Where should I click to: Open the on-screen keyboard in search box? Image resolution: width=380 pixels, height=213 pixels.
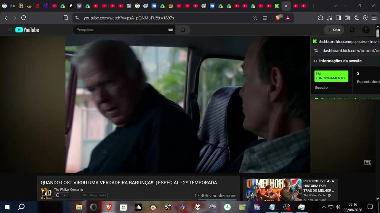point(171,30)
